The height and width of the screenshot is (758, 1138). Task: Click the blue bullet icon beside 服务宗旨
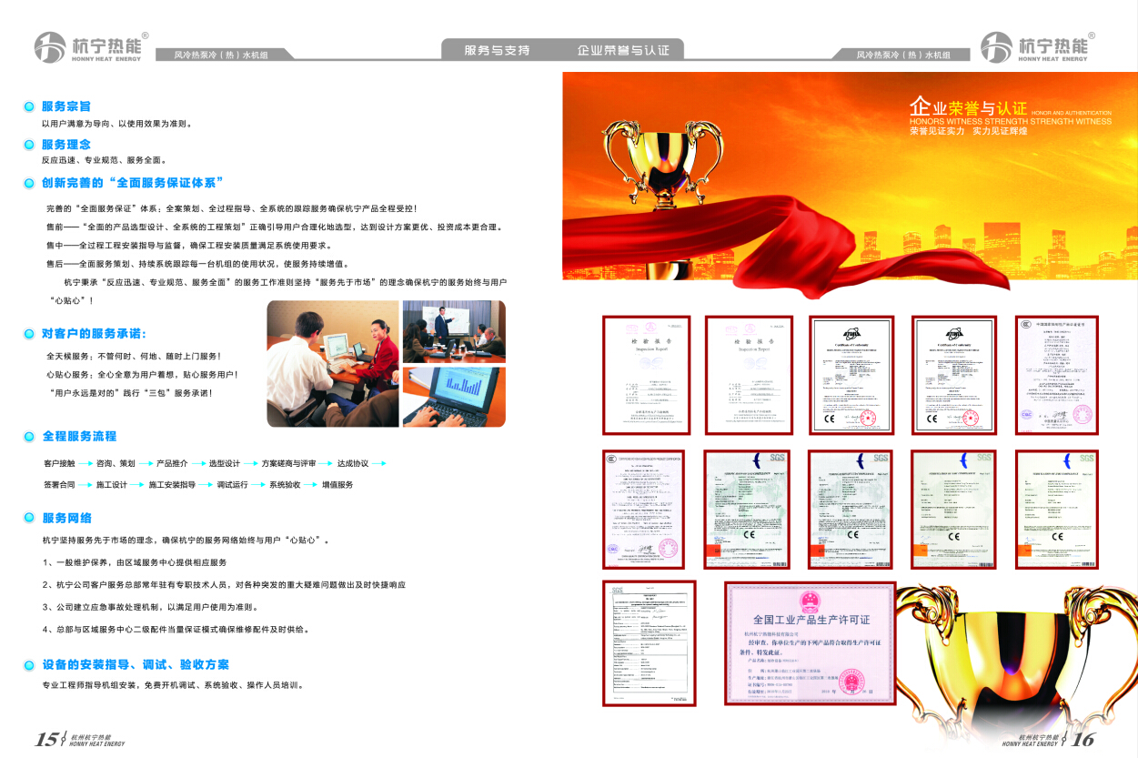[29, 106]
